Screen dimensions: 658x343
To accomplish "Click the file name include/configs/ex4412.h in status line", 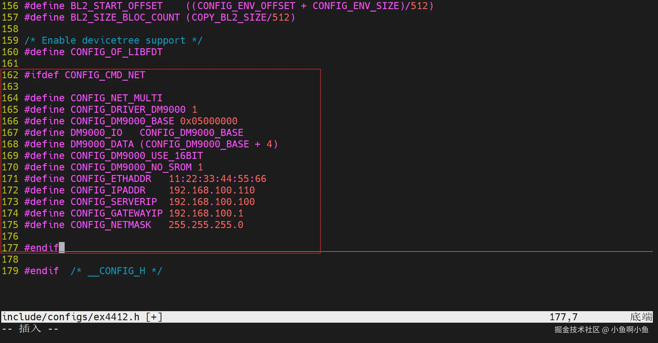I will click(x=71, y=317).
